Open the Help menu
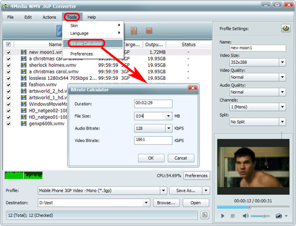Image resolution: width=296 pixels, height=226 pixels. pos(92,17)
